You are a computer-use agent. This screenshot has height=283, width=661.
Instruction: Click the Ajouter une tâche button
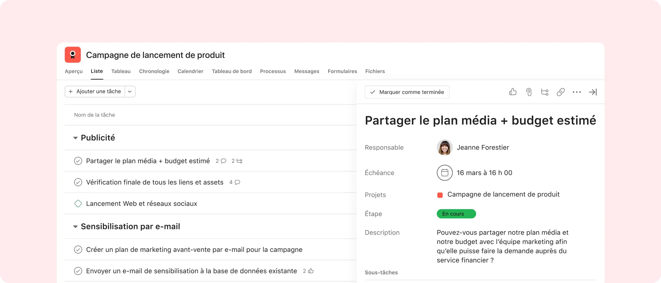pos(95,91)
